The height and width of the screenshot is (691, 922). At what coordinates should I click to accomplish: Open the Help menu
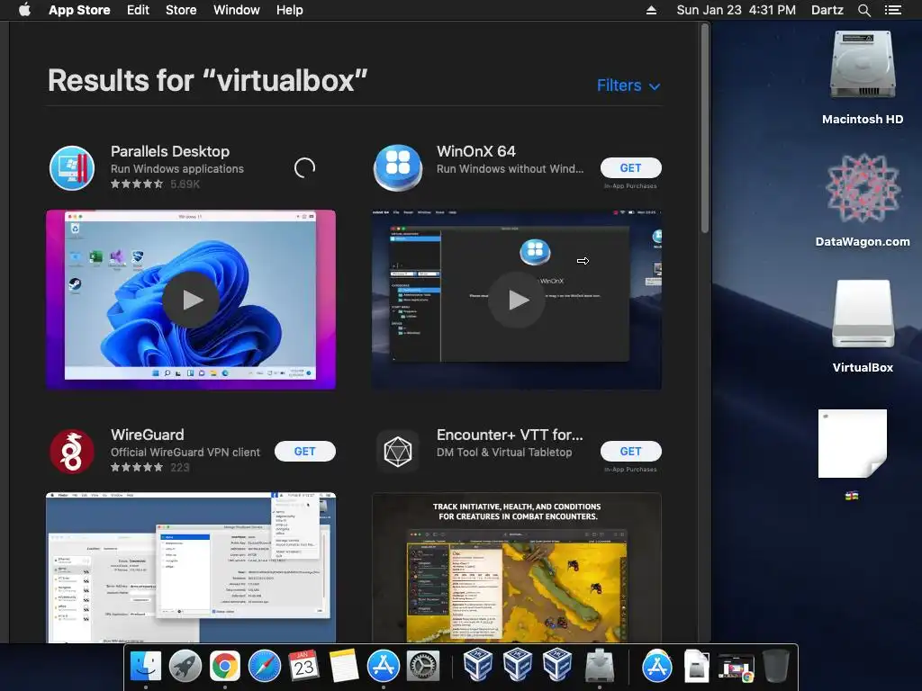(290, 10)
